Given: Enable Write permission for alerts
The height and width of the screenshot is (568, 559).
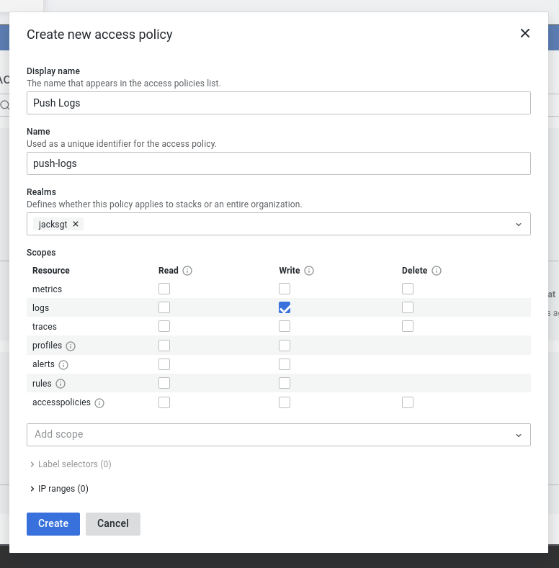Looking at the screenshot, I should click(285, 364).
